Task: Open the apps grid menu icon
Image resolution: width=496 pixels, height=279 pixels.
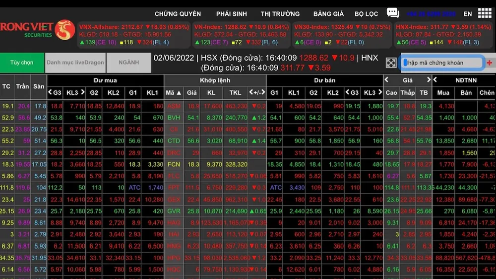Action: 485,13
